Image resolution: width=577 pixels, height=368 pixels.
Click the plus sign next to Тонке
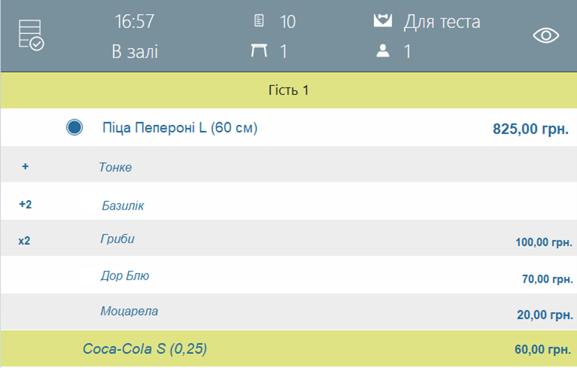point(25,166)
